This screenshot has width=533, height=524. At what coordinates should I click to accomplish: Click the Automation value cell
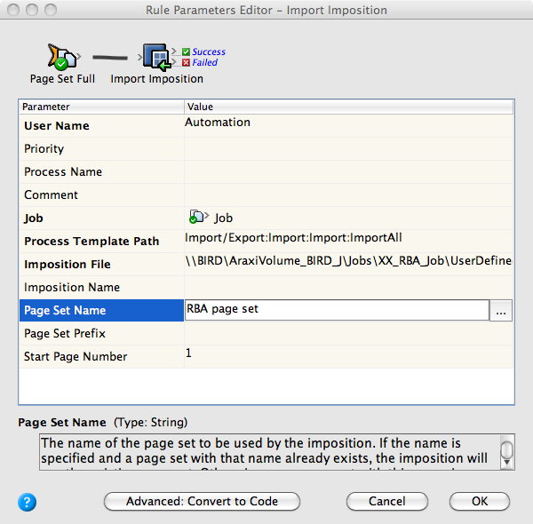pyautogui.click(x=348, y=126)
